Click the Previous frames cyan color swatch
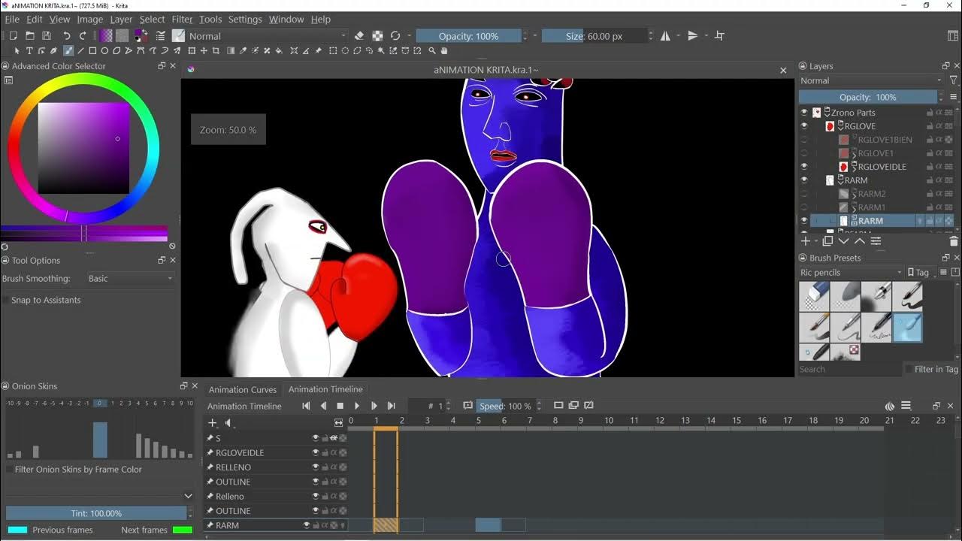Image resolution: width=962 pixels, height=541 pixels. (x=17, y=530)
